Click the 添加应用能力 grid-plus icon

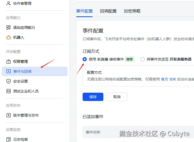[8, 28]
